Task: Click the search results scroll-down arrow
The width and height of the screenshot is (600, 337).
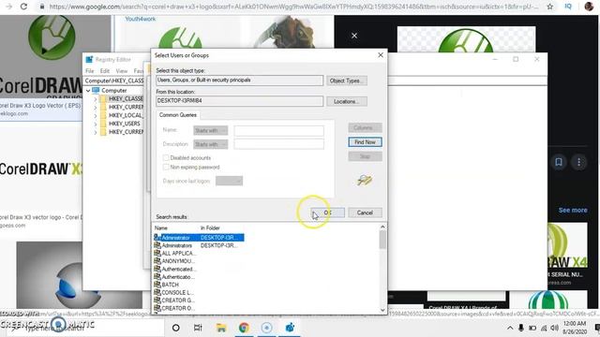Action: tap(382, 310)
